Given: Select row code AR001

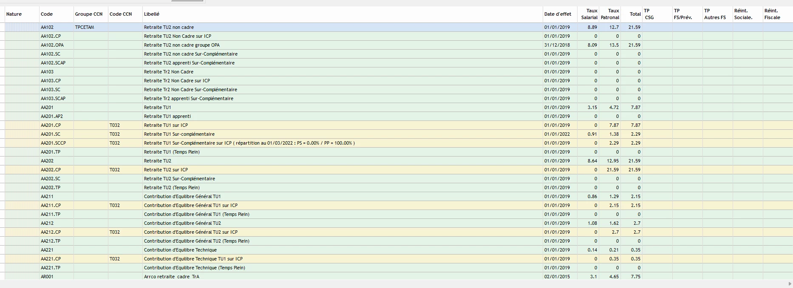Looking at the screenshot, I should click(x=47, y=277).
